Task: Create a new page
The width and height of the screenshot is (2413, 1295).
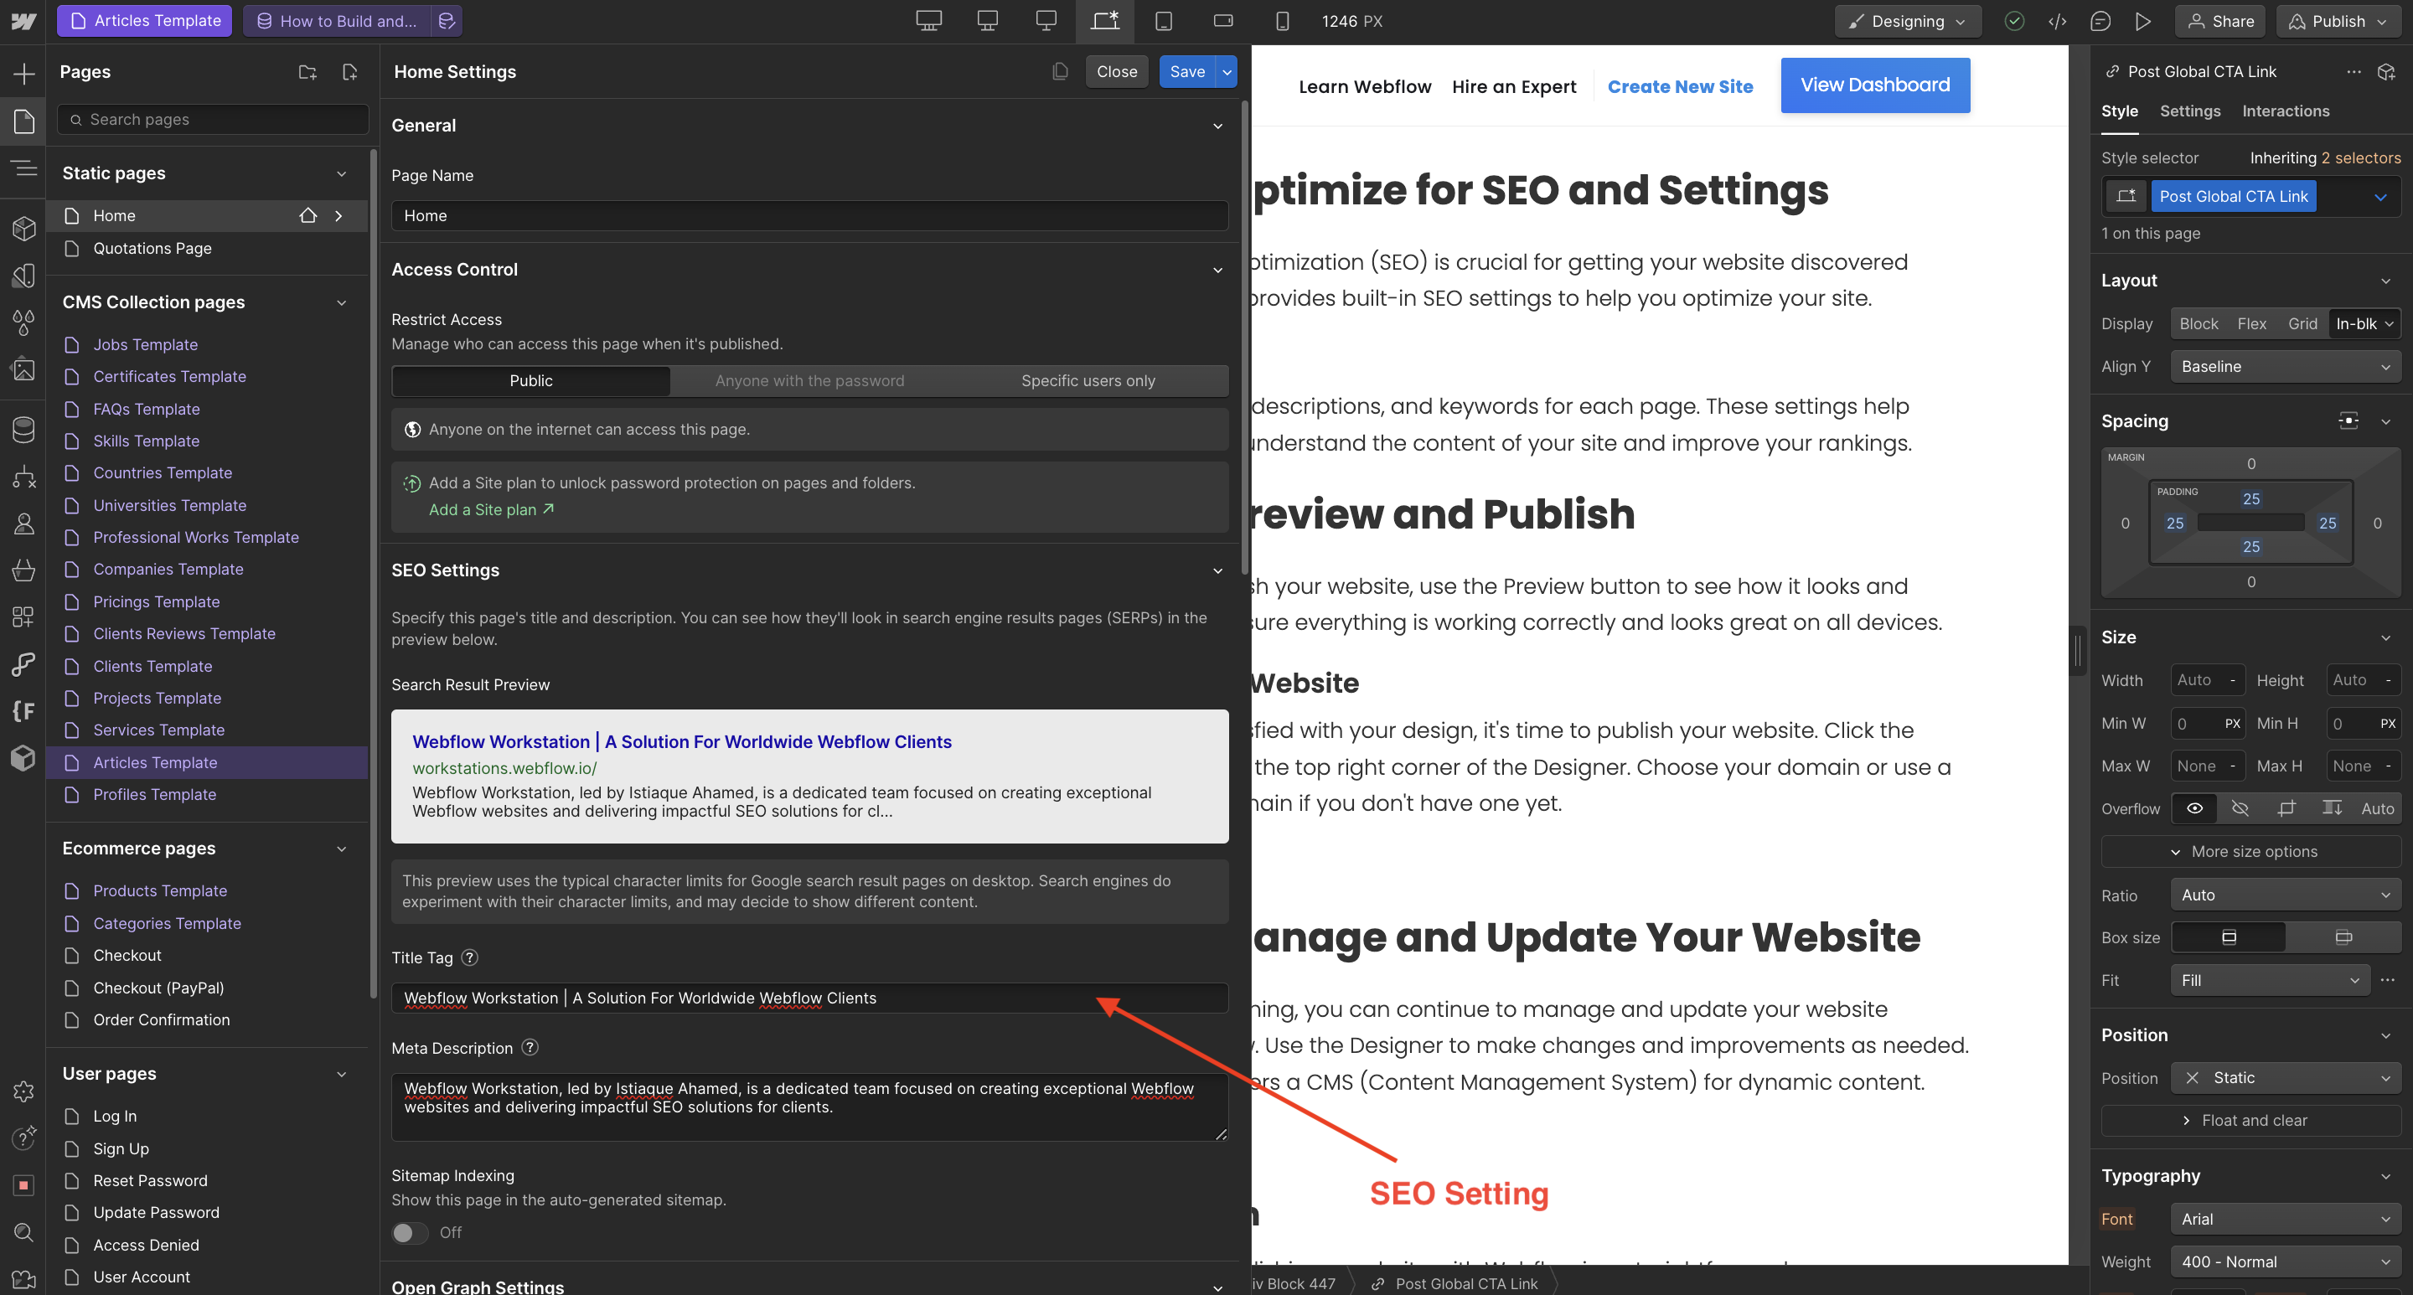Action: pyautogui.click(x=349, y=72)
